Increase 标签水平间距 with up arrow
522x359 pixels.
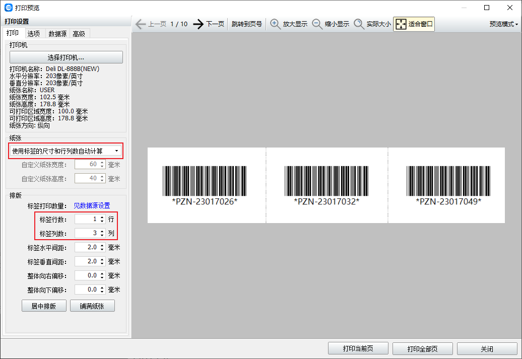point(102,245)
